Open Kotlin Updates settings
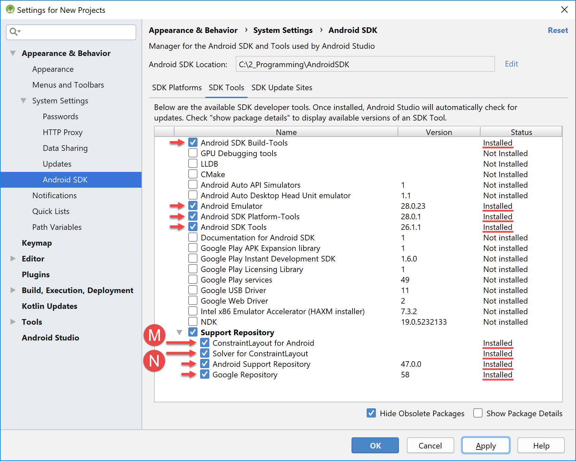Image resolution: width=576 pixels, height=461 pixels. pos(49,306)
